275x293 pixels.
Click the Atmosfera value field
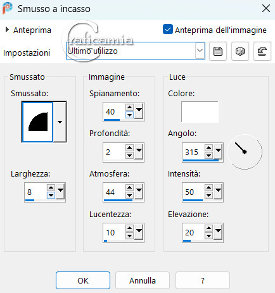click(115, 192)
